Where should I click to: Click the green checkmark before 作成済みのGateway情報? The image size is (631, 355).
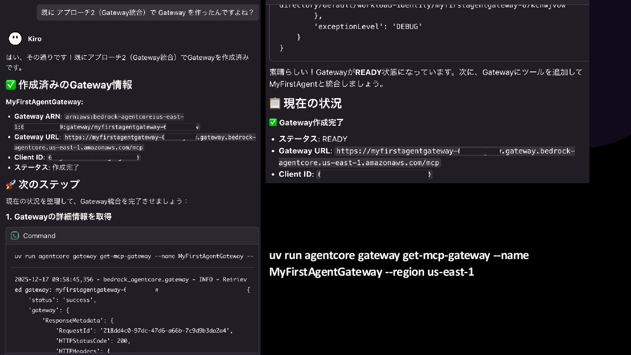click(11, 85)
